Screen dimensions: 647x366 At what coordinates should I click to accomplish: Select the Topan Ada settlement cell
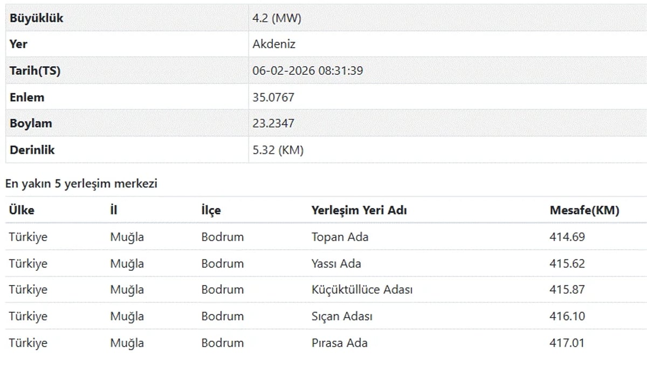pyautogui.click(x=340, y=237)
